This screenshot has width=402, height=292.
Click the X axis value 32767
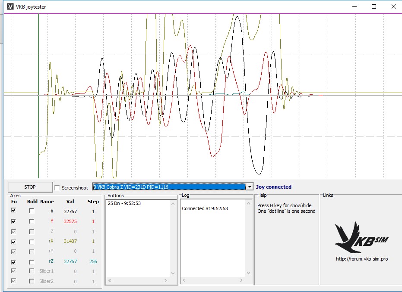70,211
